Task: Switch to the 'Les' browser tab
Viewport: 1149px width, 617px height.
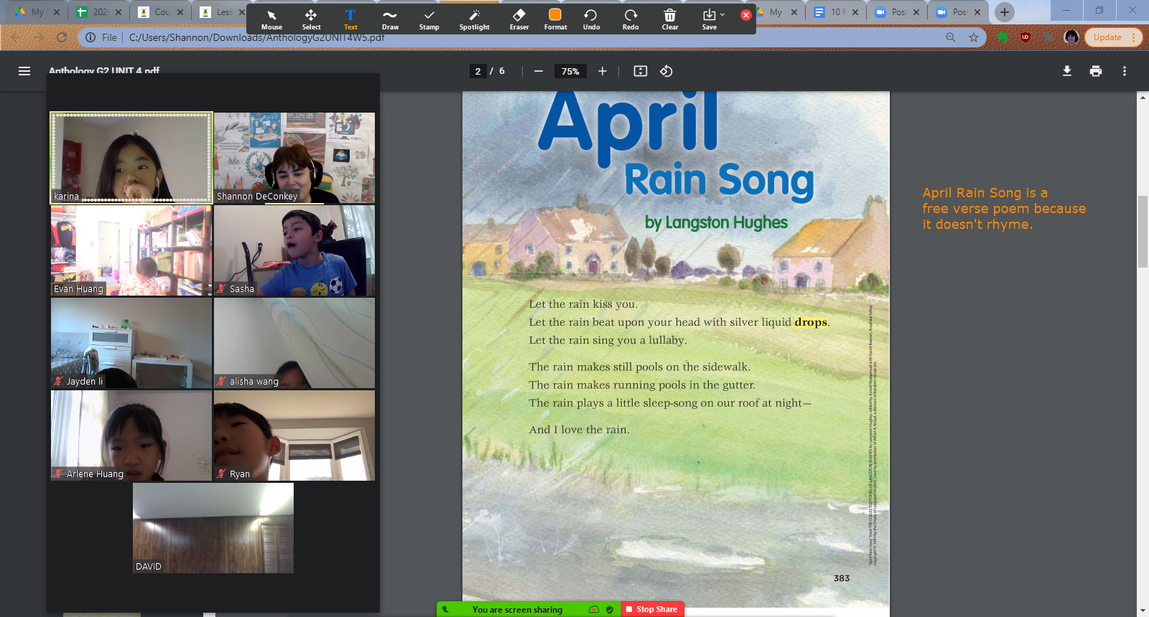Action: click(x=221, y=12)
